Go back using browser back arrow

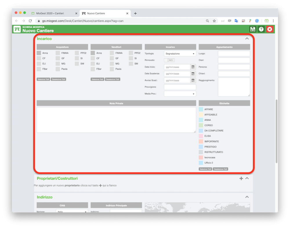(x=17, y=21)
